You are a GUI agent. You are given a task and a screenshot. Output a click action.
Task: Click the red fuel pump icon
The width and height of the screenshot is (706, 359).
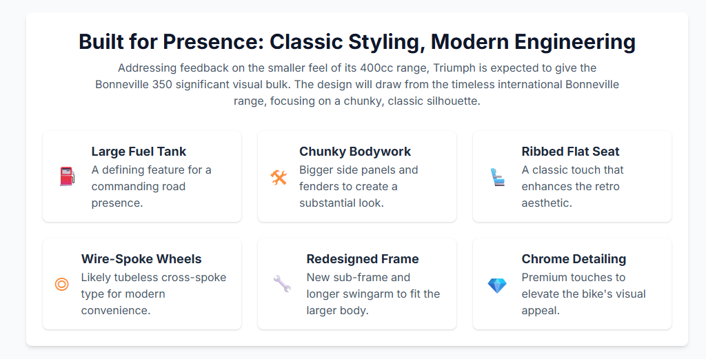(x=67, y=177)
